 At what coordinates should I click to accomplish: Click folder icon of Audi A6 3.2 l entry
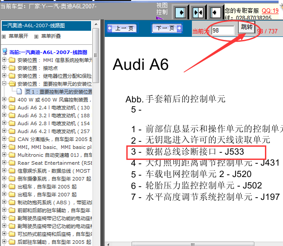pyautogui.click(x=12, y=115)
